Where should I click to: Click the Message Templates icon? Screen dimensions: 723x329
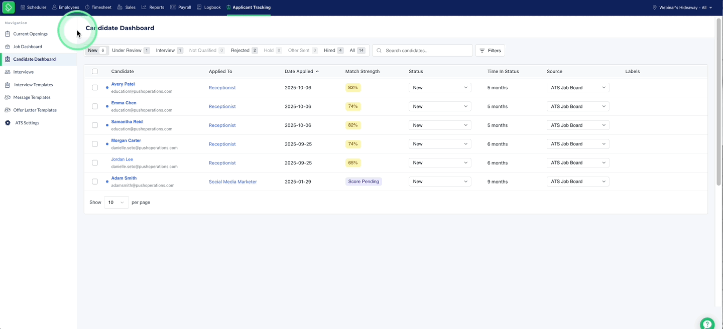(8, 97)
